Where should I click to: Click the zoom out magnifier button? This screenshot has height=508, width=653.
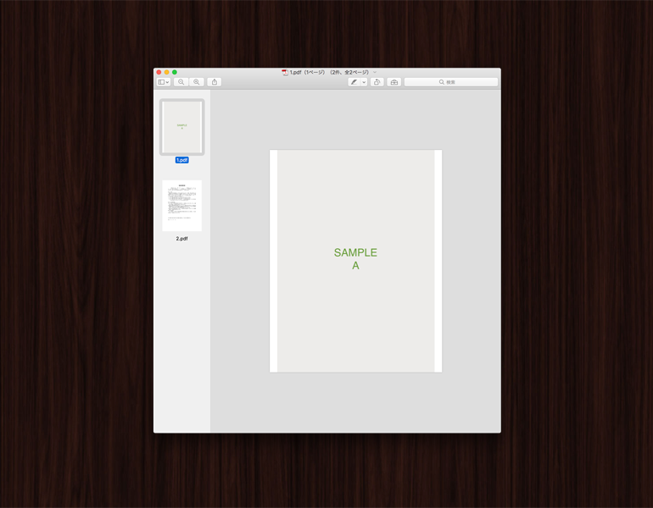tap(181, 82)
